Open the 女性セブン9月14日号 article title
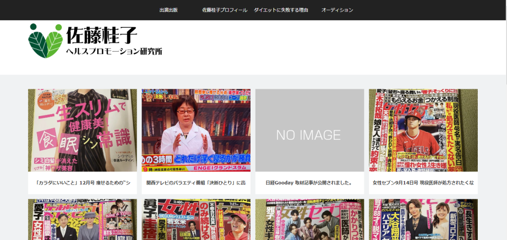 pos(423,183)
